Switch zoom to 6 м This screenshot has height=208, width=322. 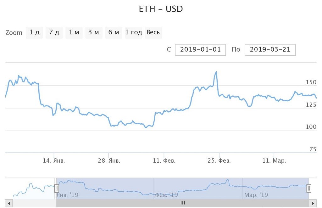114,32
